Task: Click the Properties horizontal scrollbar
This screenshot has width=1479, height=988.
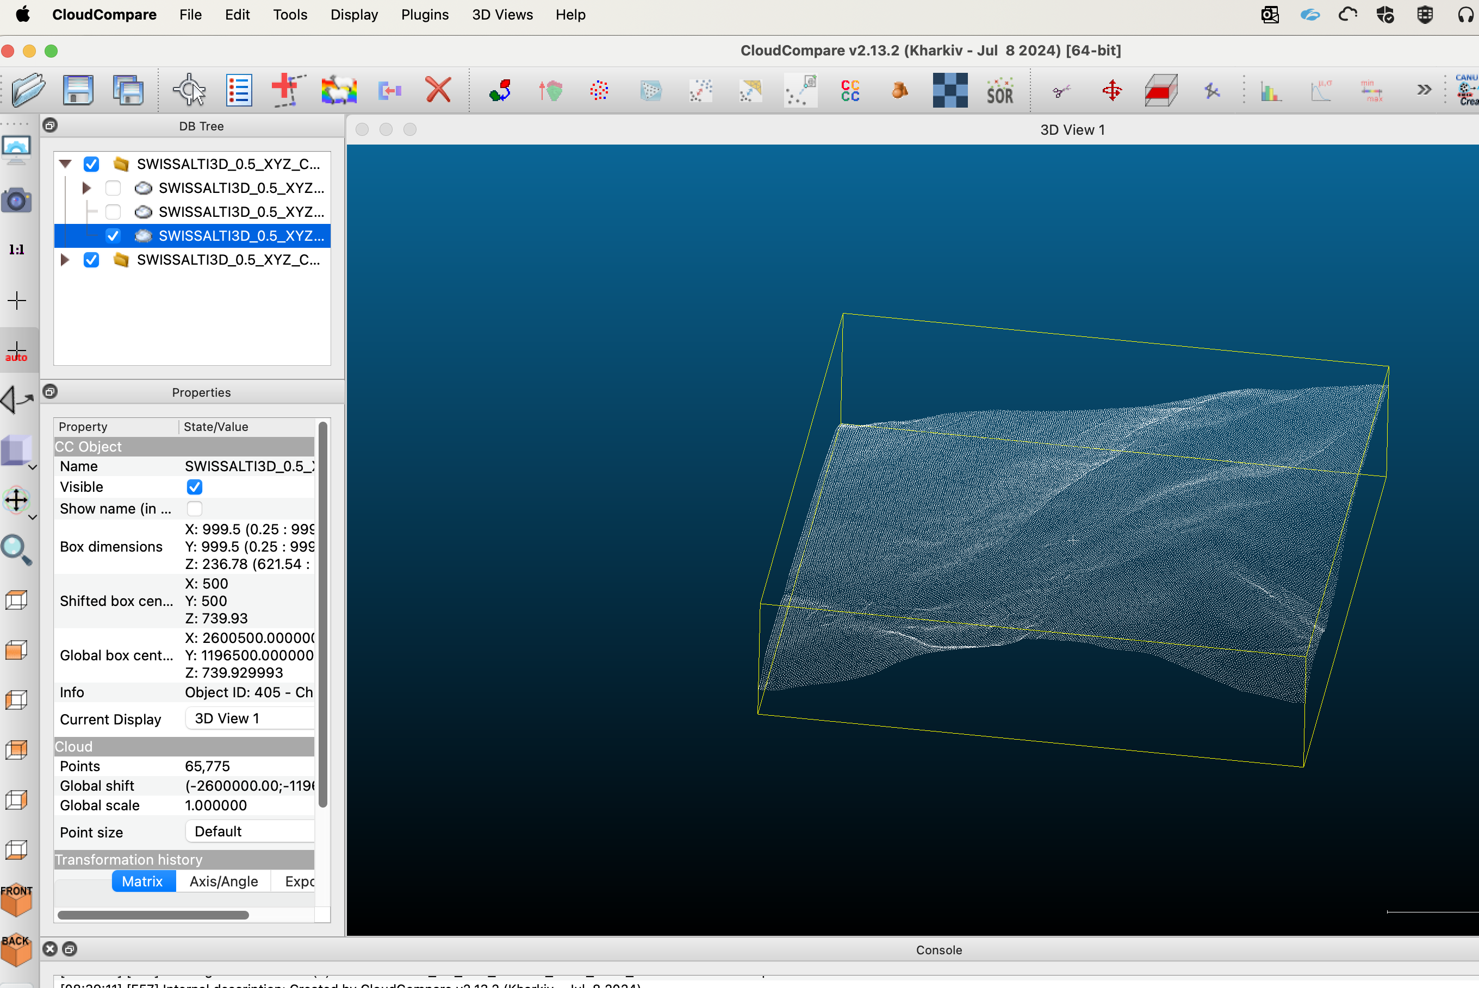Action: [x=153, y=914]
